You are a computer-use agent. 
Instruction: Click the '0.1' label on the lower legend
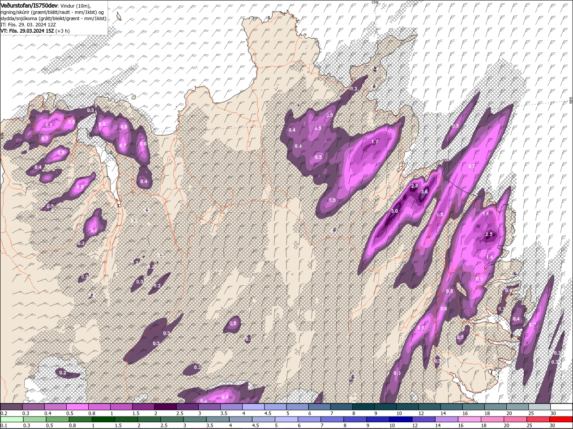point(4,425)
